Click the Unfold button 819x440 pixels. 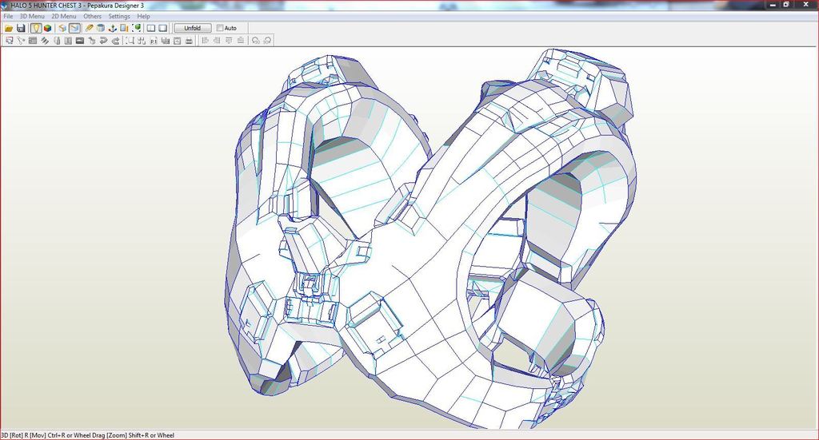192,28
